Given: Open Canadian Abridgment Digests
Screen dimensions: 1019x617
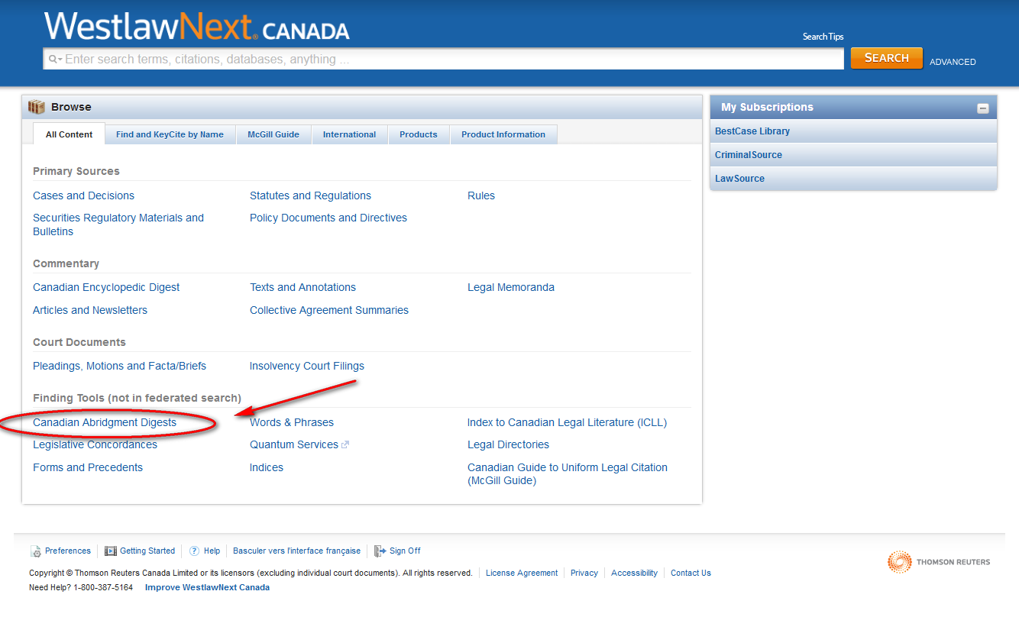Looking at the screenshot, I should 105,422.
